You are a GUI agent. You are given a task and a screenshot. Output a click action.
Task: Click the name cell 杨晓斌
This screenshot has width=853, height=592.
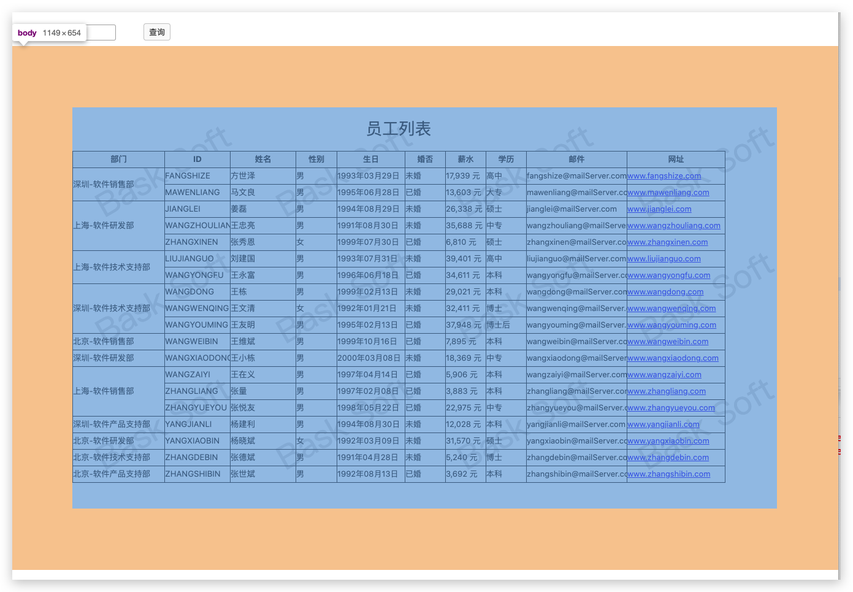(x=263, y=441)
